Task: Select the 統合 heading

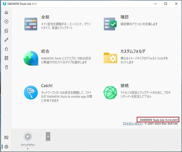Action: point(45,51)
